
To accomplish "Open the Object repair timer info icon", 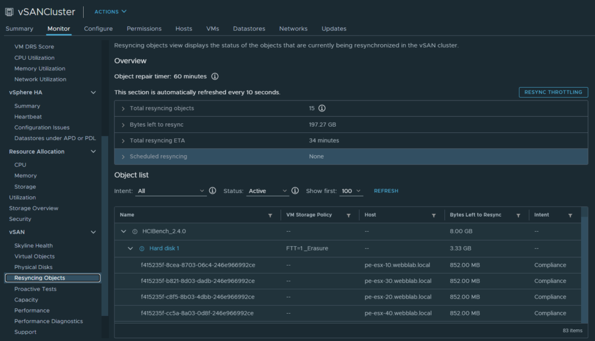I will pos(215,76).
